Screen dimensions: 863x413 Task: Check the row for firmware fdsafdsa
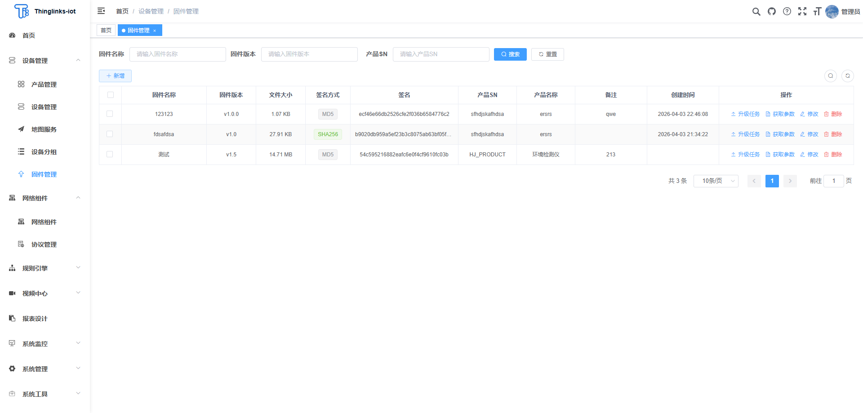(x=110, y=134)
